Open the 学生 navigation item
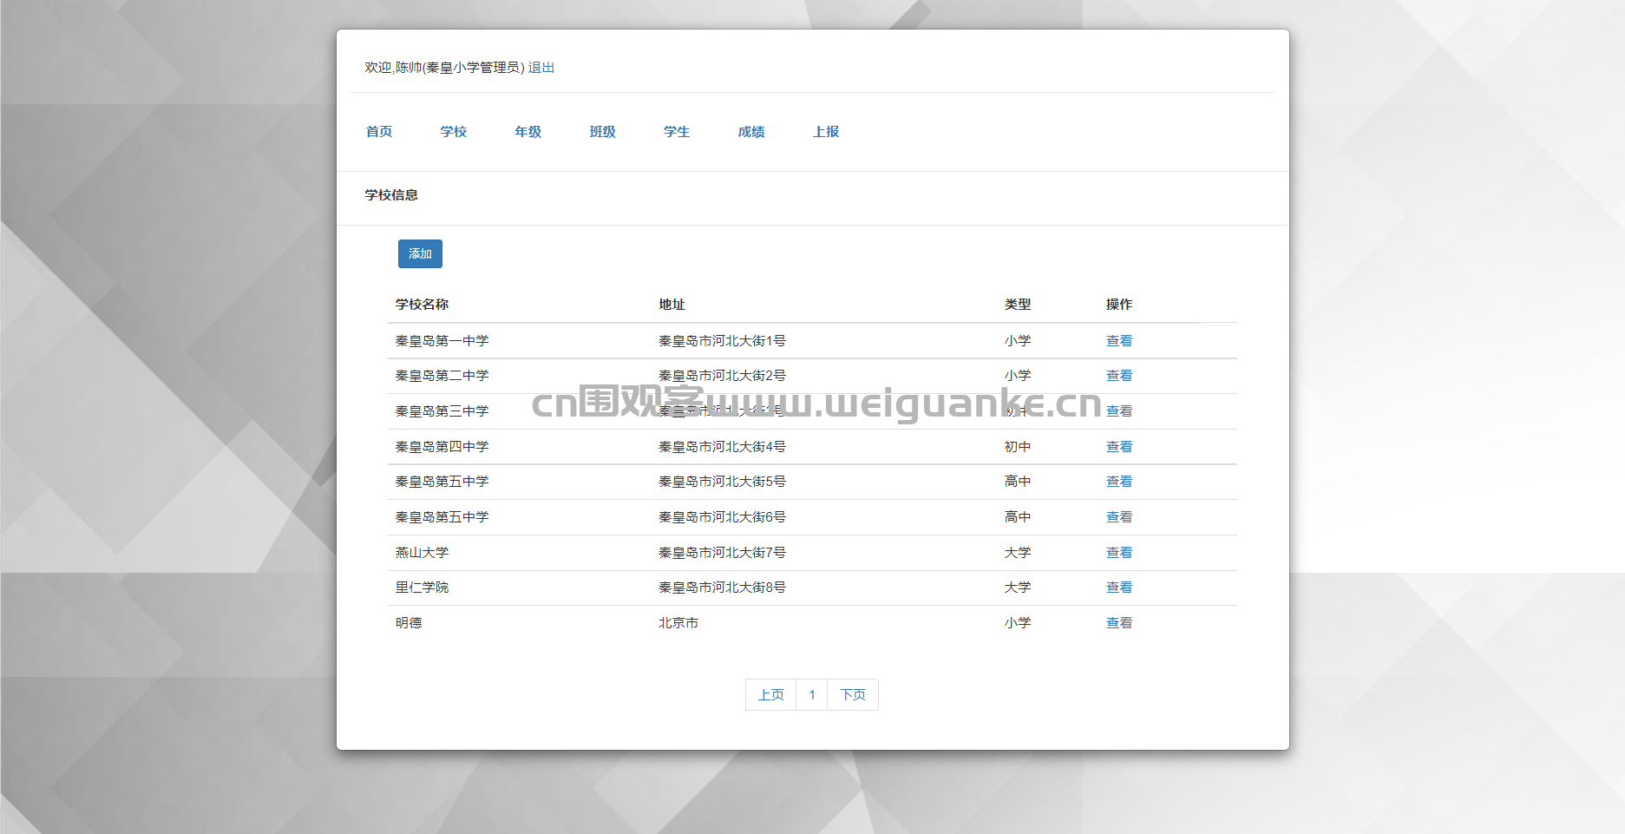 click(x=677, y=132)
